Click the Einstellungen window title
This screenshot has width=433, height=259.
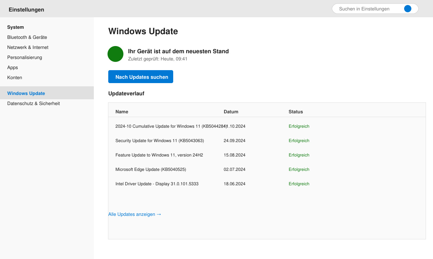pos(26,10)
